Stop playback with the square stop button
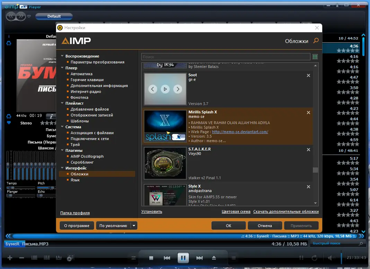370x269 pixels. 151,258
